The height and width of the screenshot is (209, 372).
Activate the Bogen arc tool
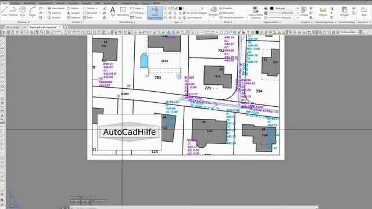pyautogui.click(x=33, y=11)
